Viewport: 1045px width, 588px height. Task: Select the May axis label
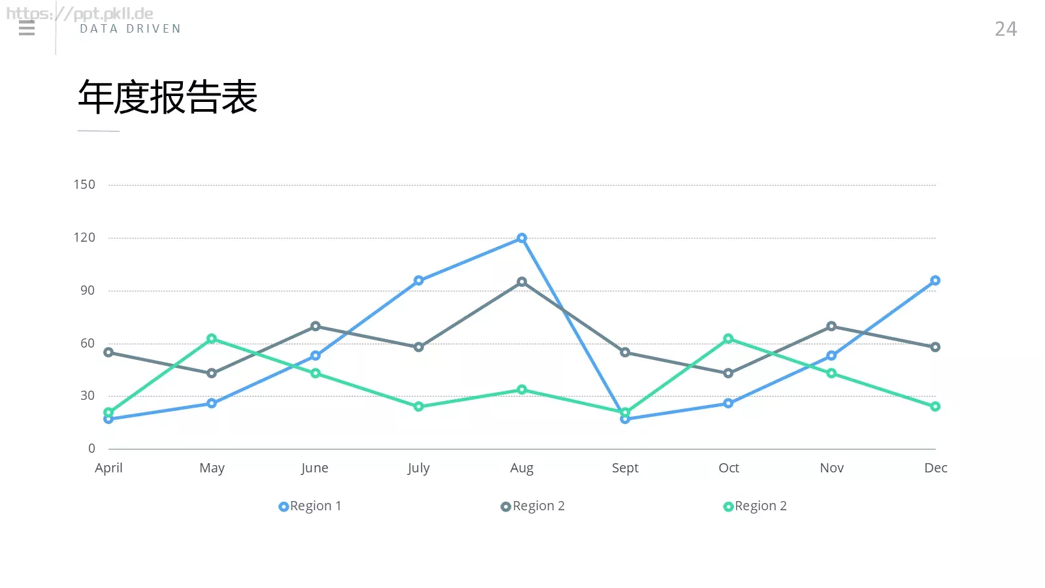coord(212,468)
